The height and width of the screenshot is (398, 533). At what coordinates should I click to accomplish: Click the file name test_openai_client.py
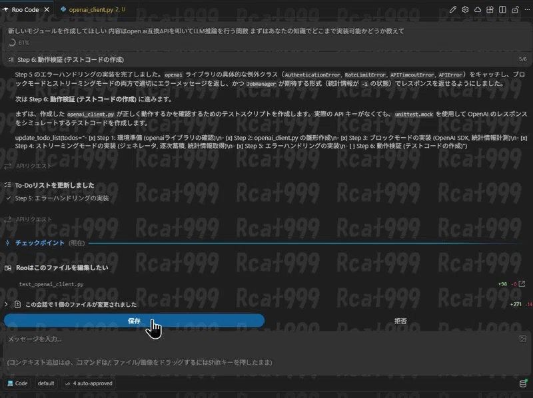click(51, 284)
